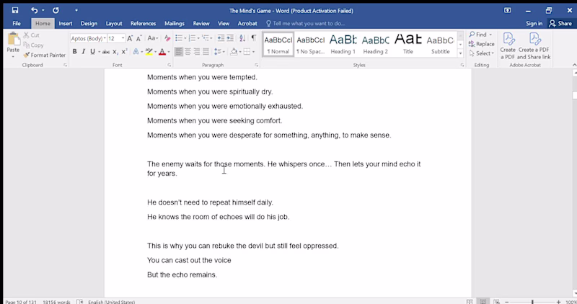Open the Select dropdown in Editing

pos(482,53)
